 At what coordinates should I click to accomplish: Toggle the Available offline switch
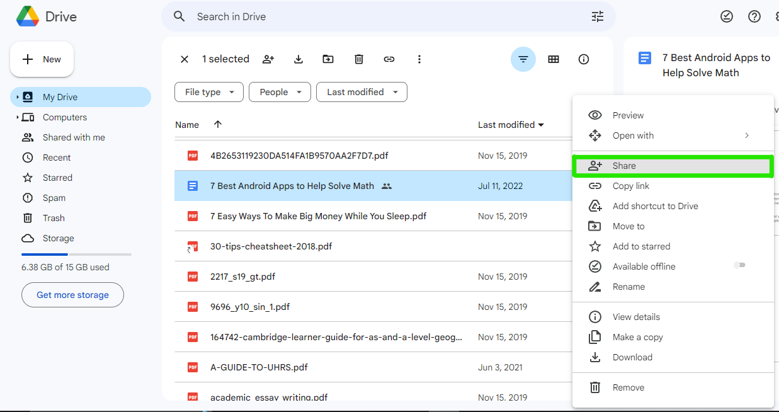(x=739, y=266)
